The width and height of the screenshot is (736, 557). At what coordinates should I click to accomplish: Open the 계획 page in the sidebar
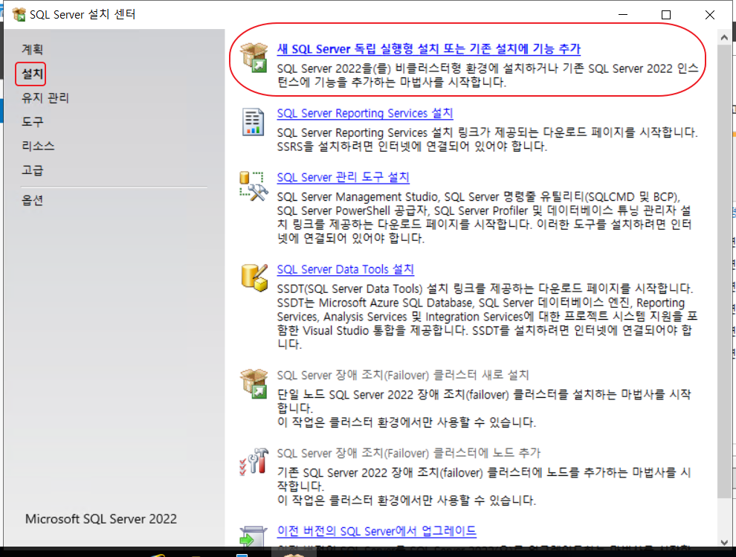(x=33, y=49)
